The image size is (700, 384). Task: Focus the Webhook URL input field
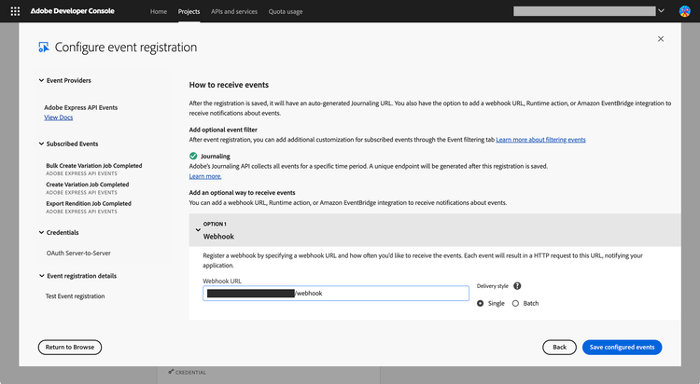click(x=336, y=293)
